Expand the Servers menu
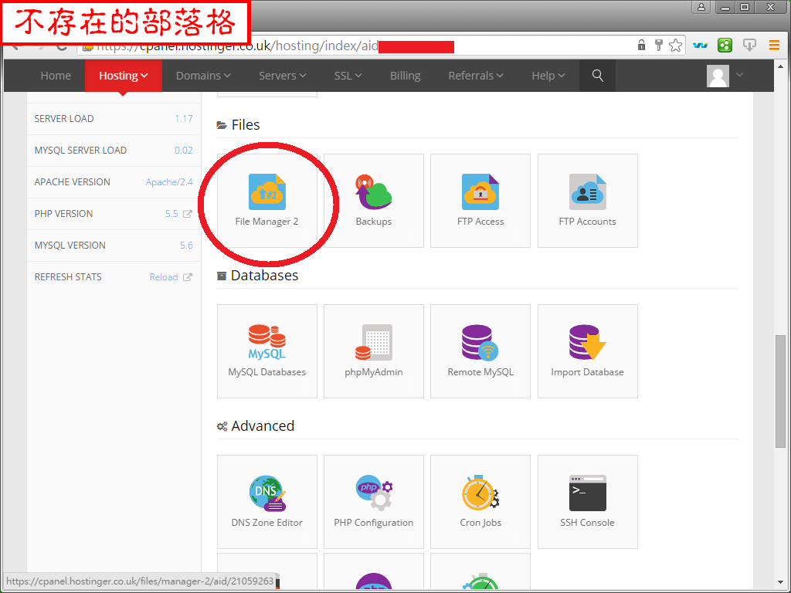 coord(283,76)
